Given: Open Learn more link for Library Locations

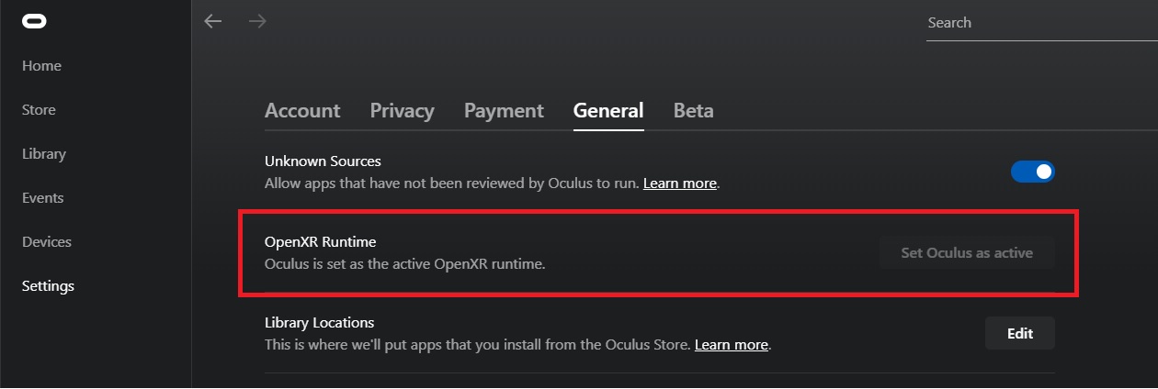Looking at the screenshot, I should [x=732, y=346].
